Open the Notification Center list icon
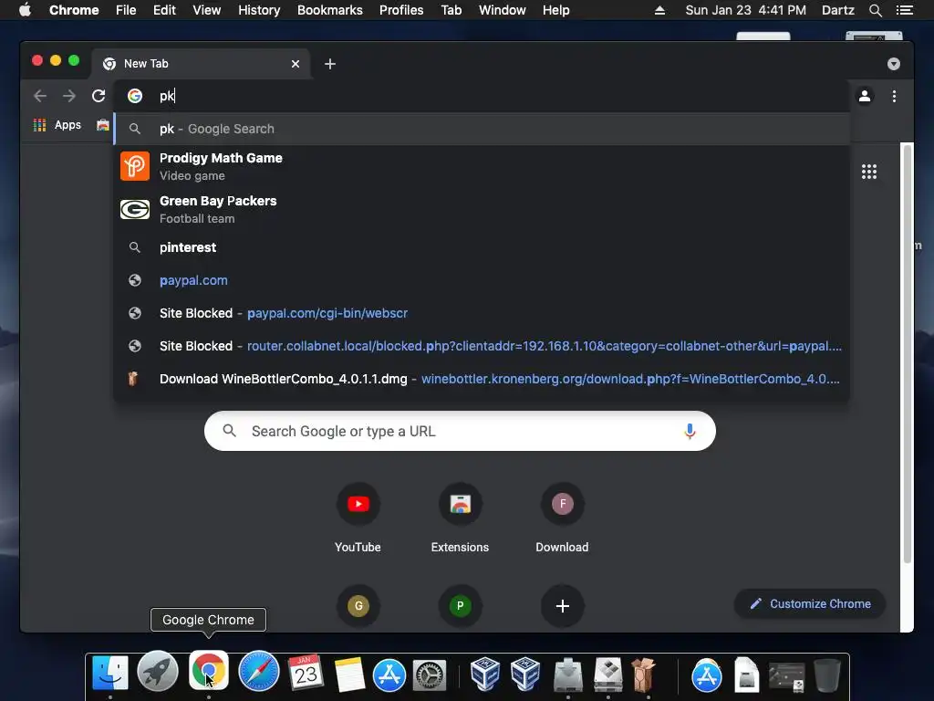This screenshot has height=701, width=934. 904,10
